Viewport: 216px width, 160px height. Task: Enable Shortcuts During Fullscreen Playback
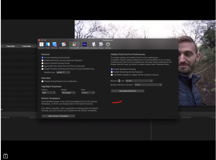coord(43,60)
